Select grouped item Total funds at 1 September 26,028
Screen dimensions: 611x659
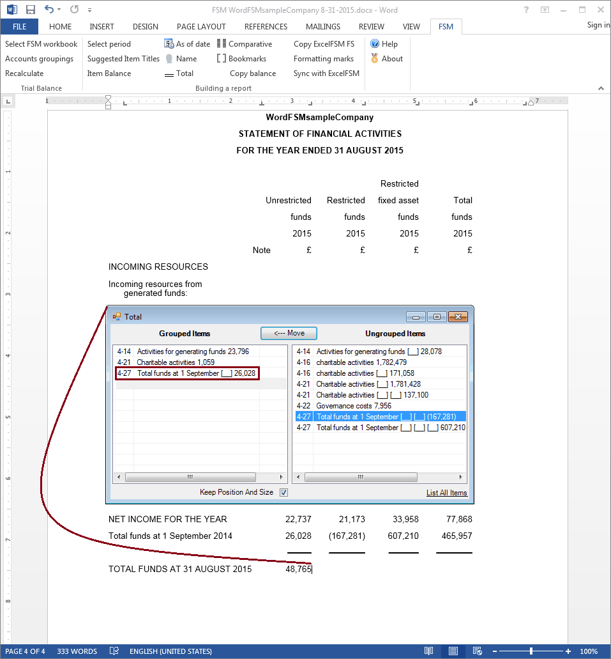[x=187, y=373]
